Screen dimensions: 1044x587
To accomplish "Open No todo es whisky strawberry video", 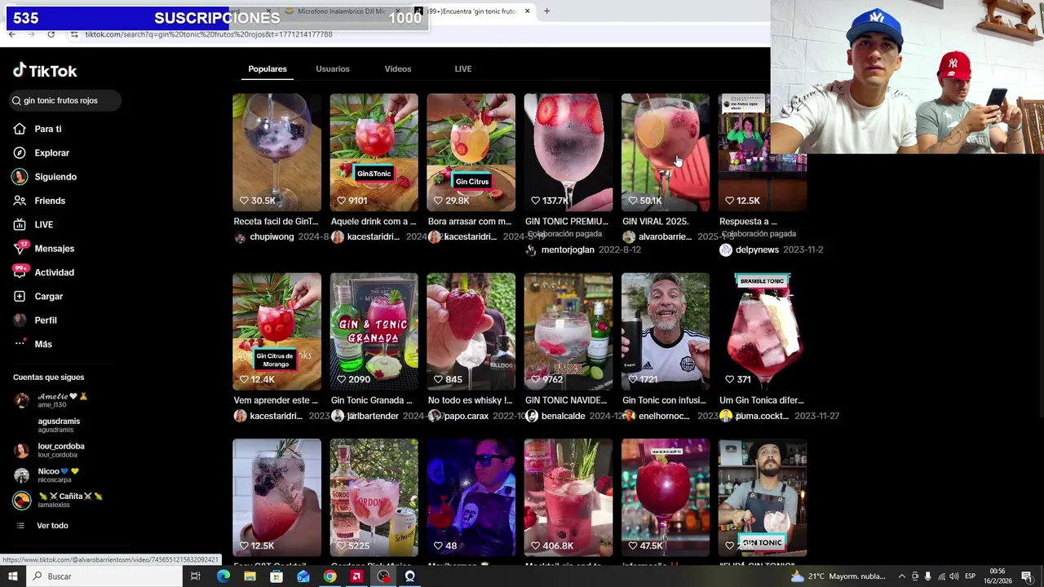I will (x=471, y=332).
